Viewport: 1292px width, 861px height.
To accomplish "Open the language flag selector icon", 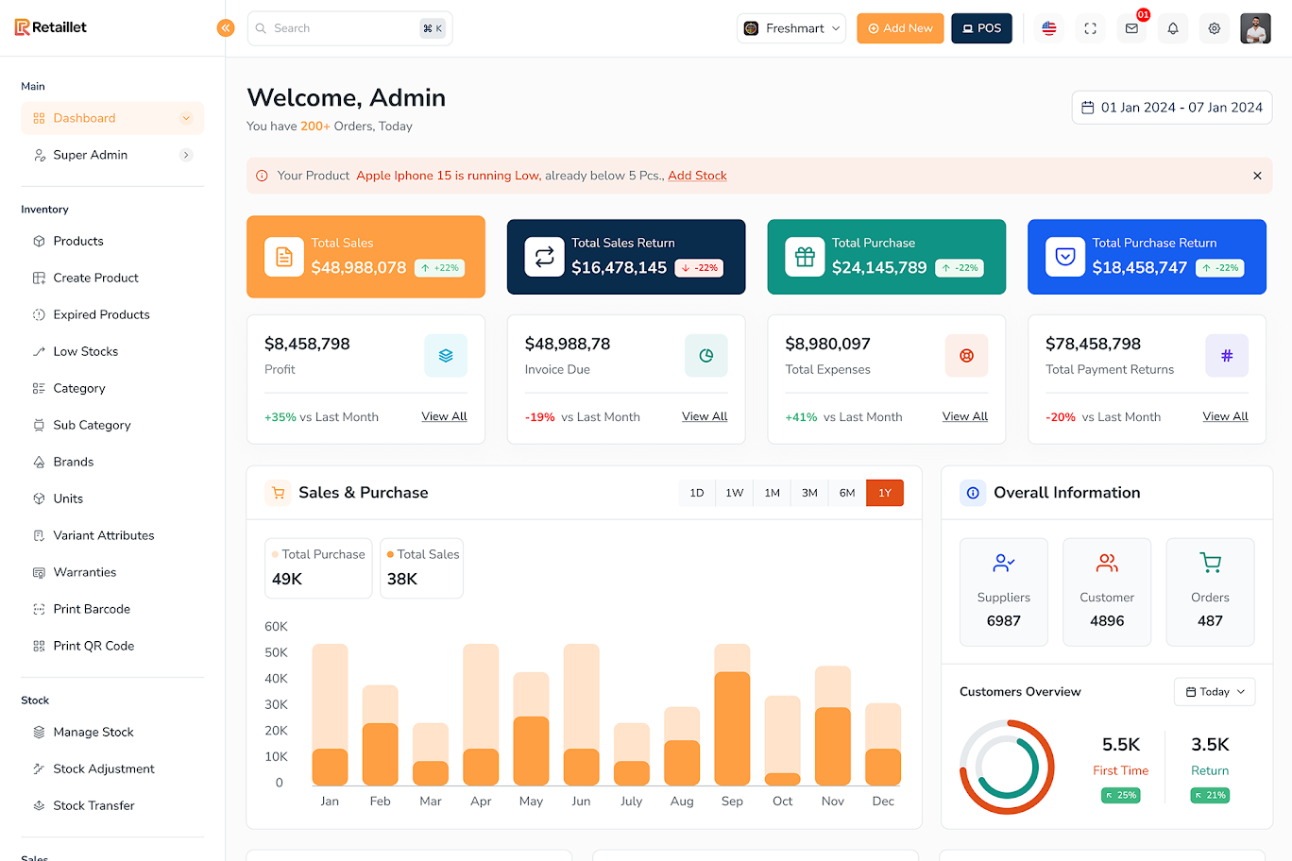I will click(1048, 28).
